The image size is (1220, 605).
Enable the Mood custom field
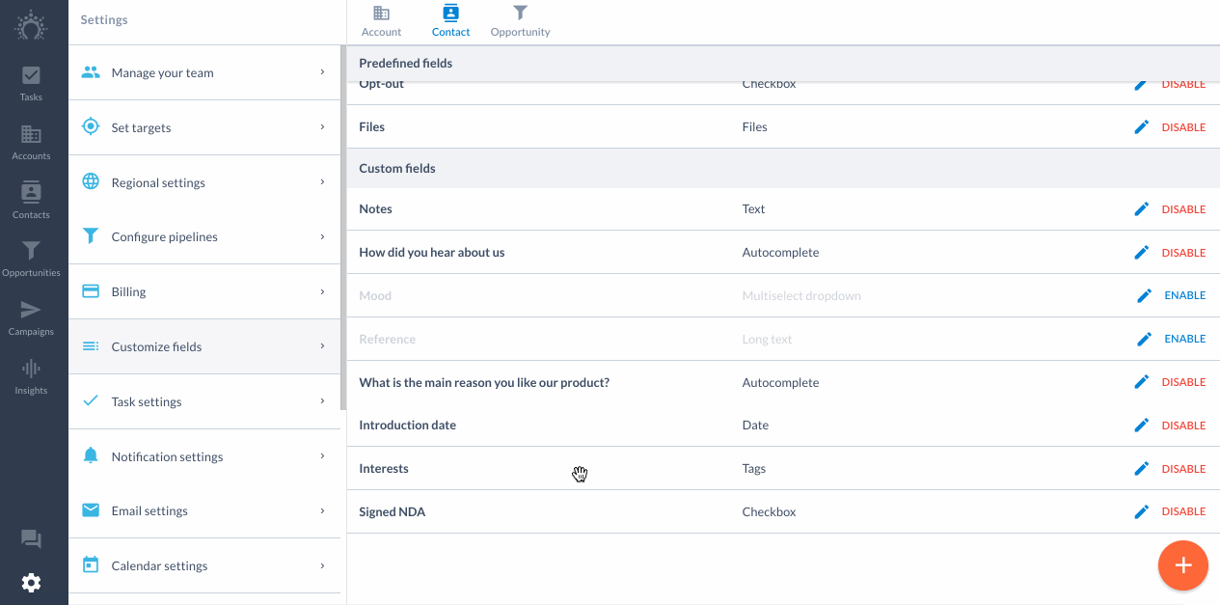1184,295
